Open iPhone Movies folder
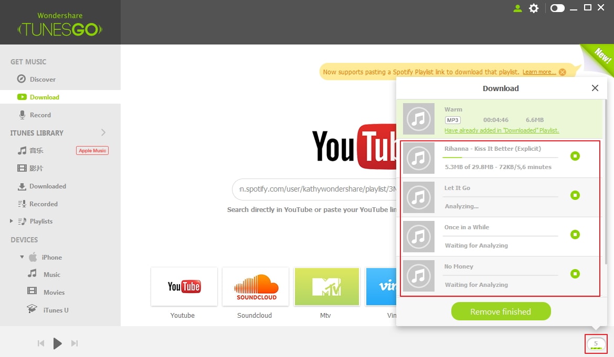Image resolution: width=614 pixels, height=357 pixels. (46, 292)
